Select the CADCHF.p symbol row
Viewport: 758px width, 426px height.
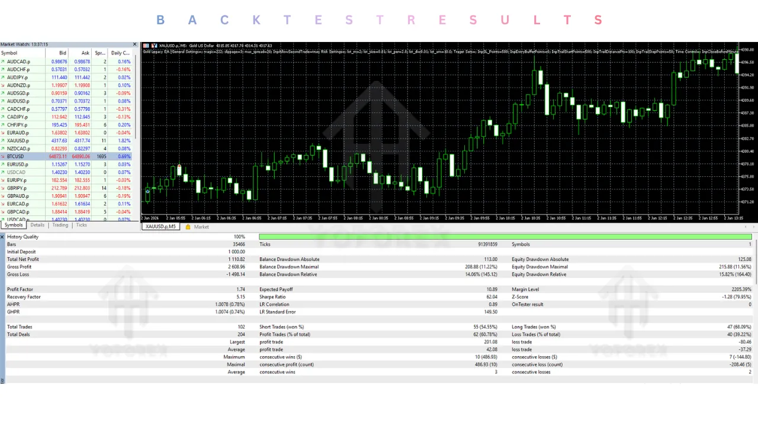tap(66, 109)
